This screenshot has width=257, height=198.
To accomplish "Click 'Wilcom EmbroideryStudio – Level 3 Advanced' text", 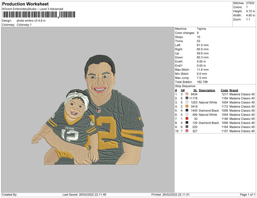I will tap(33, 9).
